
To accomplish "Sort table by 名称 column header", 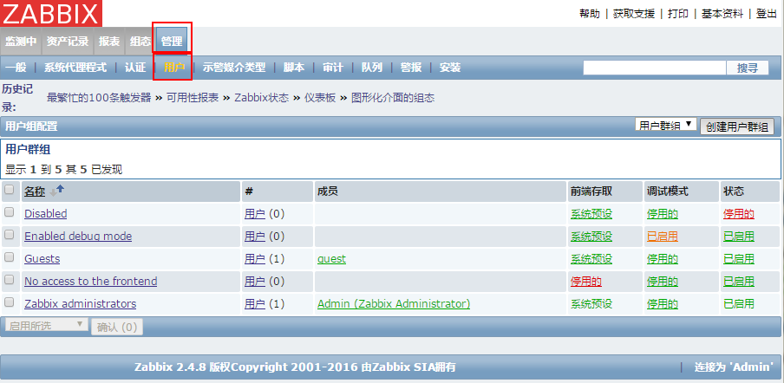I will click(35, 191).
